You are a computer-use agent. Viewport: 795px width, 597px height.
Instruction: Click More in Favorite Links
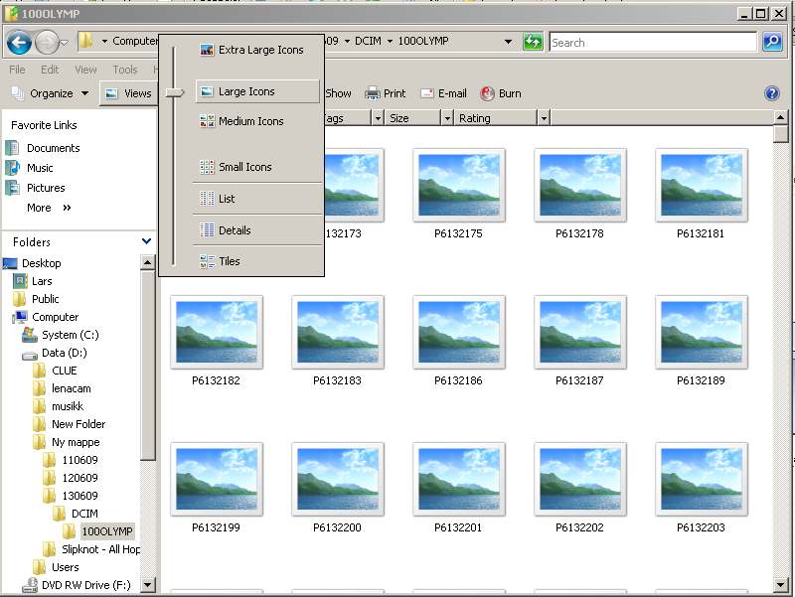tap(40, 208)
